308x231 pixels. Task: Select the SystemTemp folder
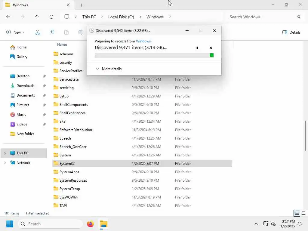(x=142, y=189)
